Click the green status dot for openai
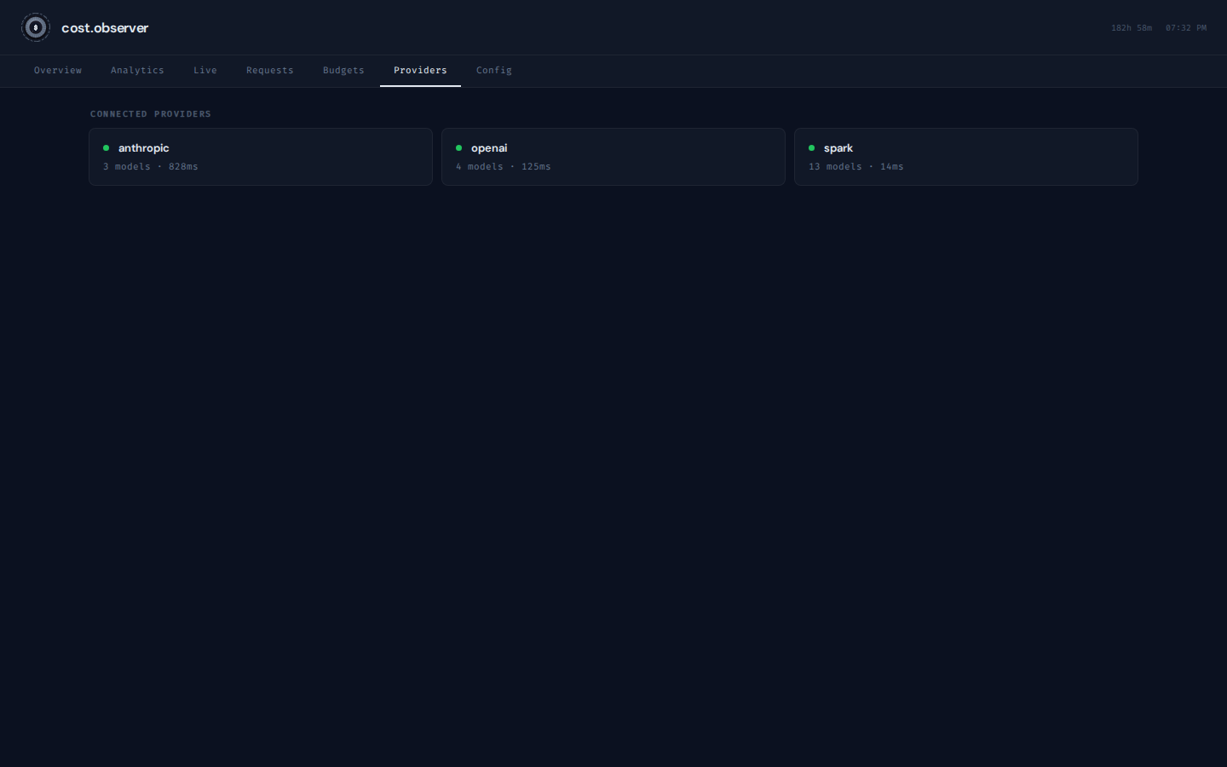 (459, 148)
